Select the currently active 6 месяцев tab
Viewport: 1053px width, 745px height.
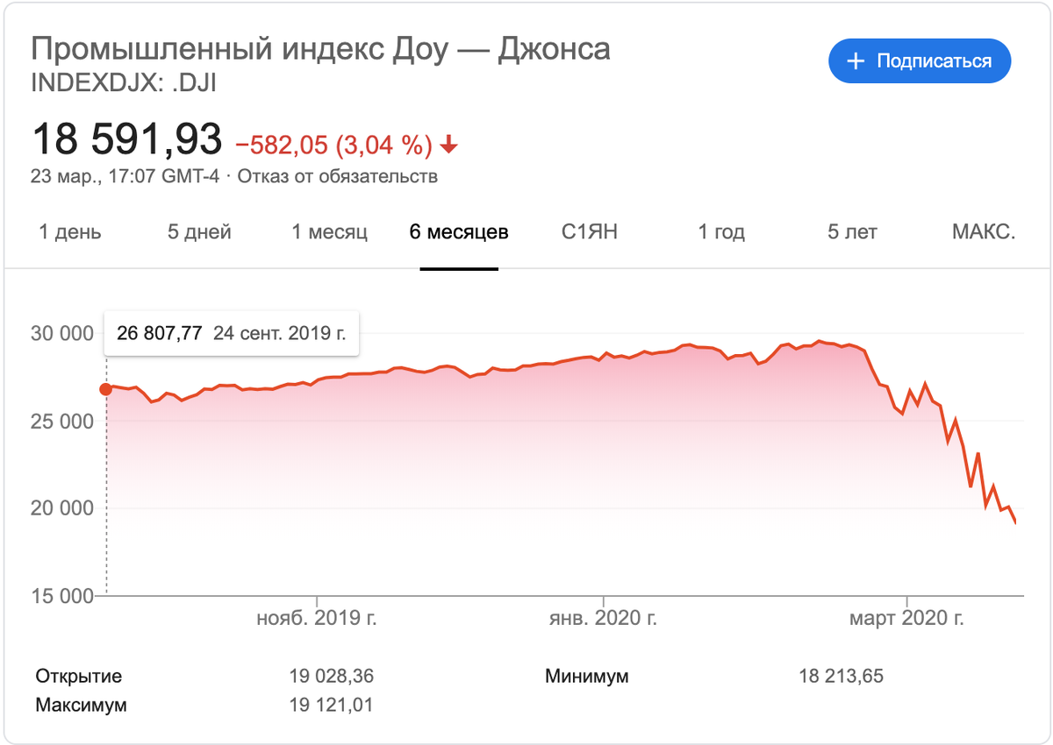coord(458,231)
